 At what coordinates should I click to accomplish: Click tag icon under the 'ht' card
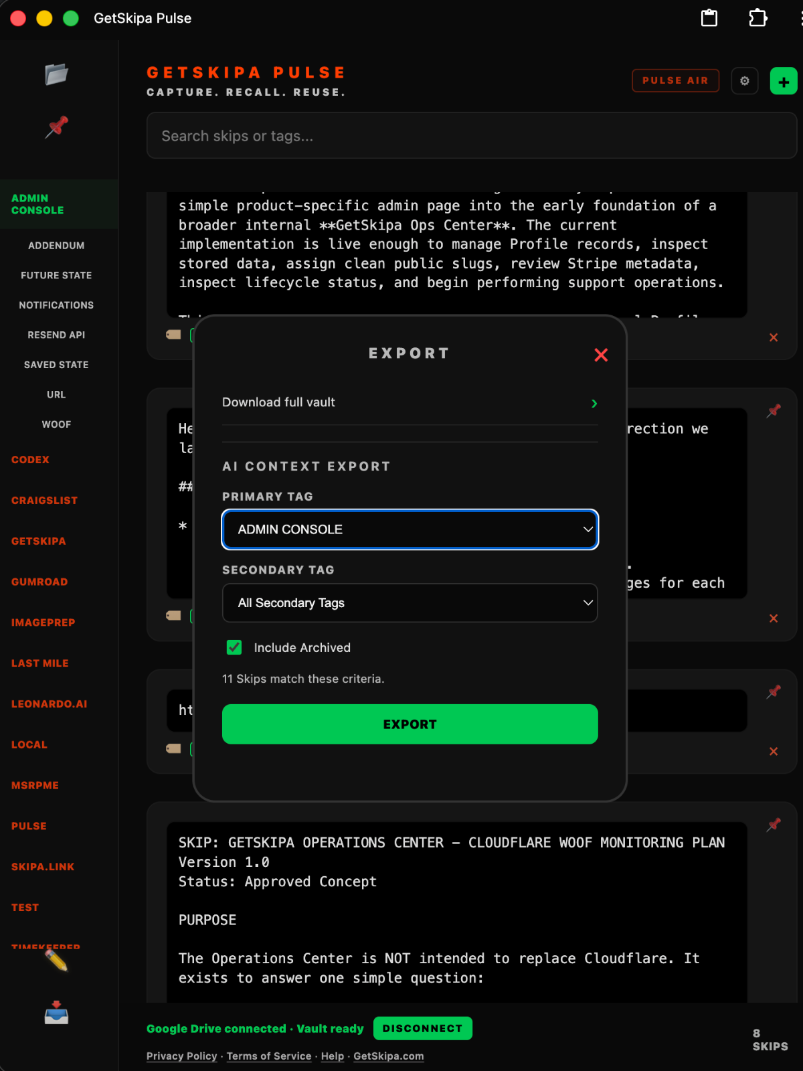click(x=173, y=748)
